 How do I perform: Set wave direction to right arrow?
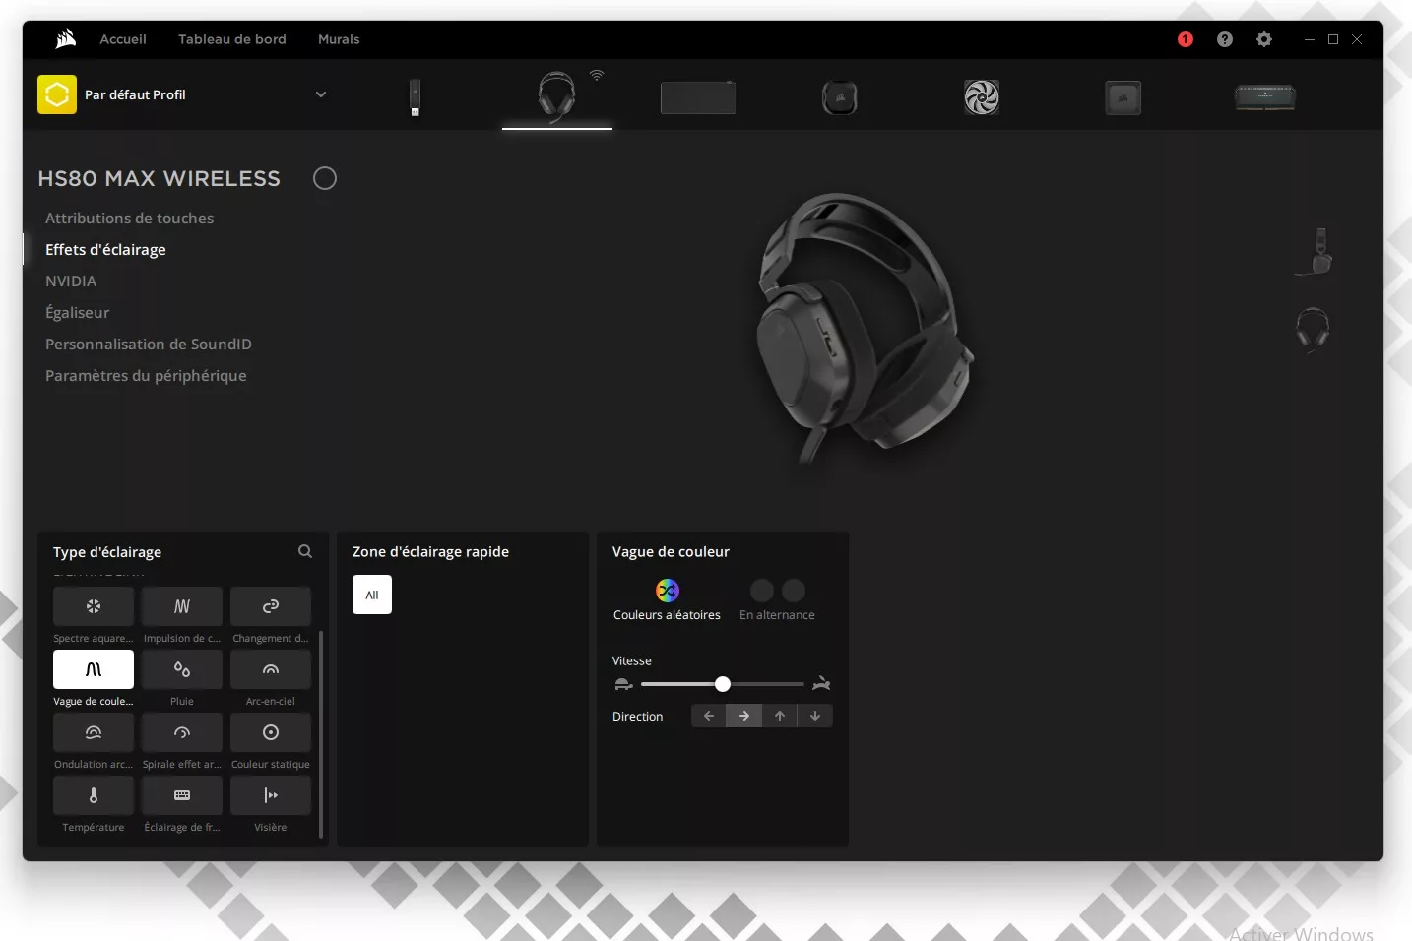[x=744, y=716]
